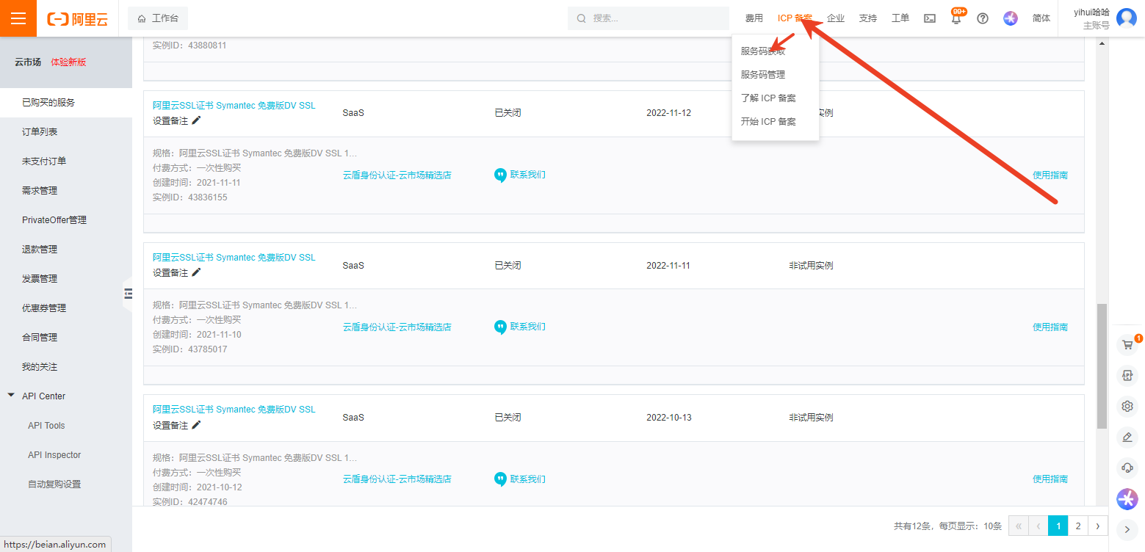Click the purple AI assistant icon in header

1011,18
